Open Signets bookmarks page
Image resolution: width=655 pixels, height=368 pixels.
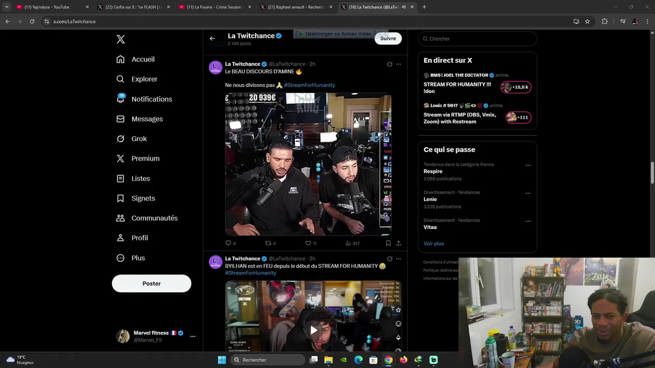point(136,198)
